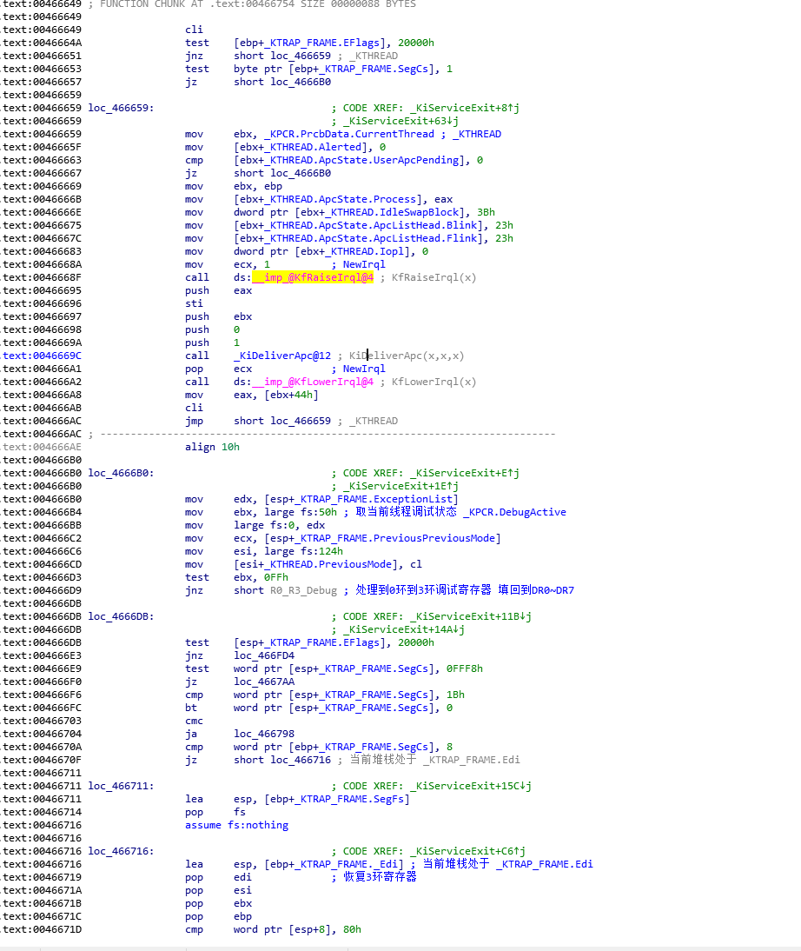Click the bt instruction mnemonic
Viewport: 801px width, 951px height.
click(x=191, y=708)
